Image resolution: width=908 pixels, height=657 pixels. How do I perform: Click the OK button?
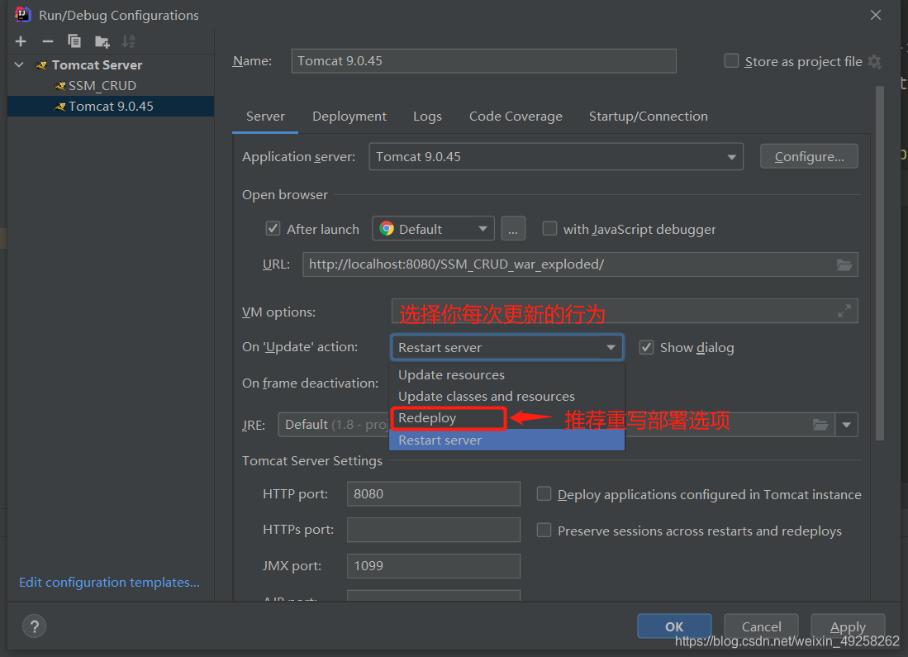click(x=674, y=626)
